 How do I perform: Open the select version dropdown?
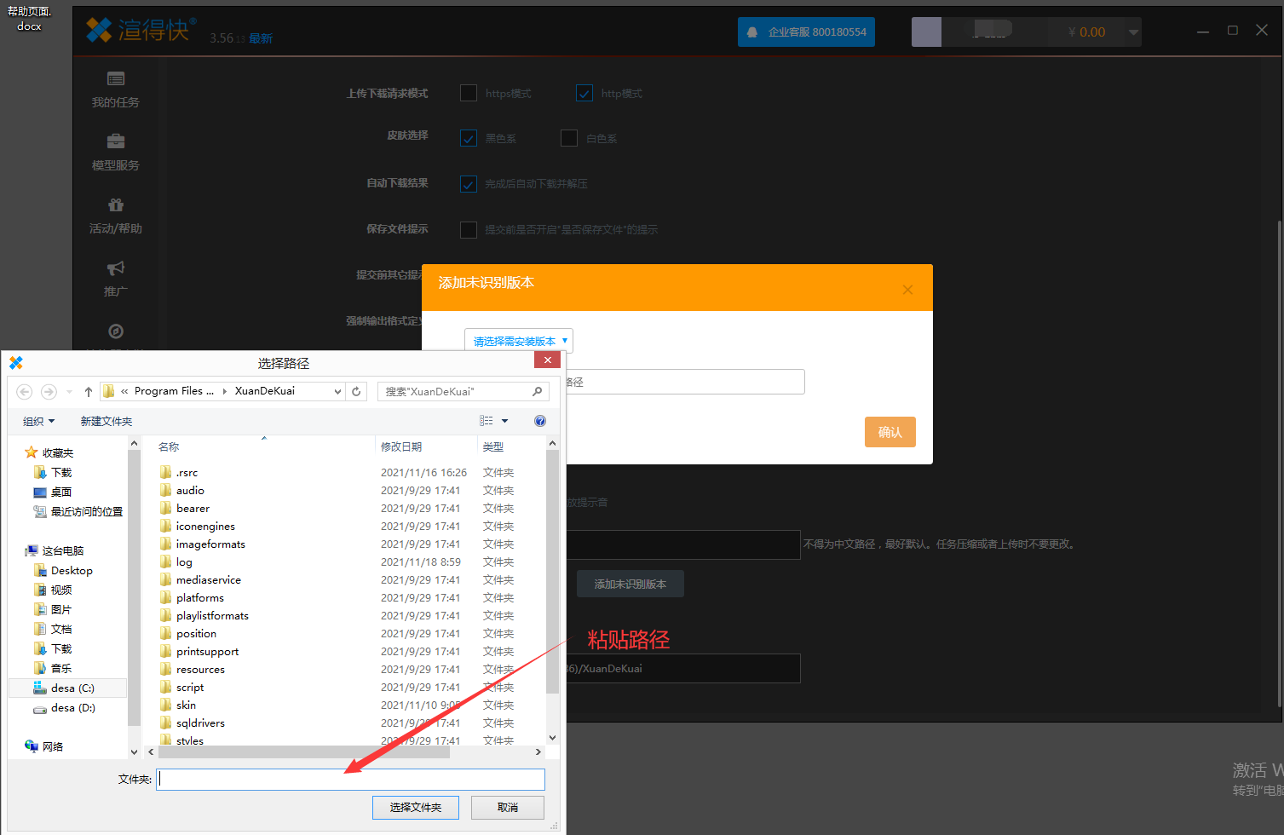pos(519,341)
